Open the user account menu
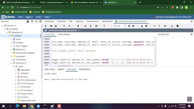The width and height of the screenshot is (194, 109). coord(172,17)
